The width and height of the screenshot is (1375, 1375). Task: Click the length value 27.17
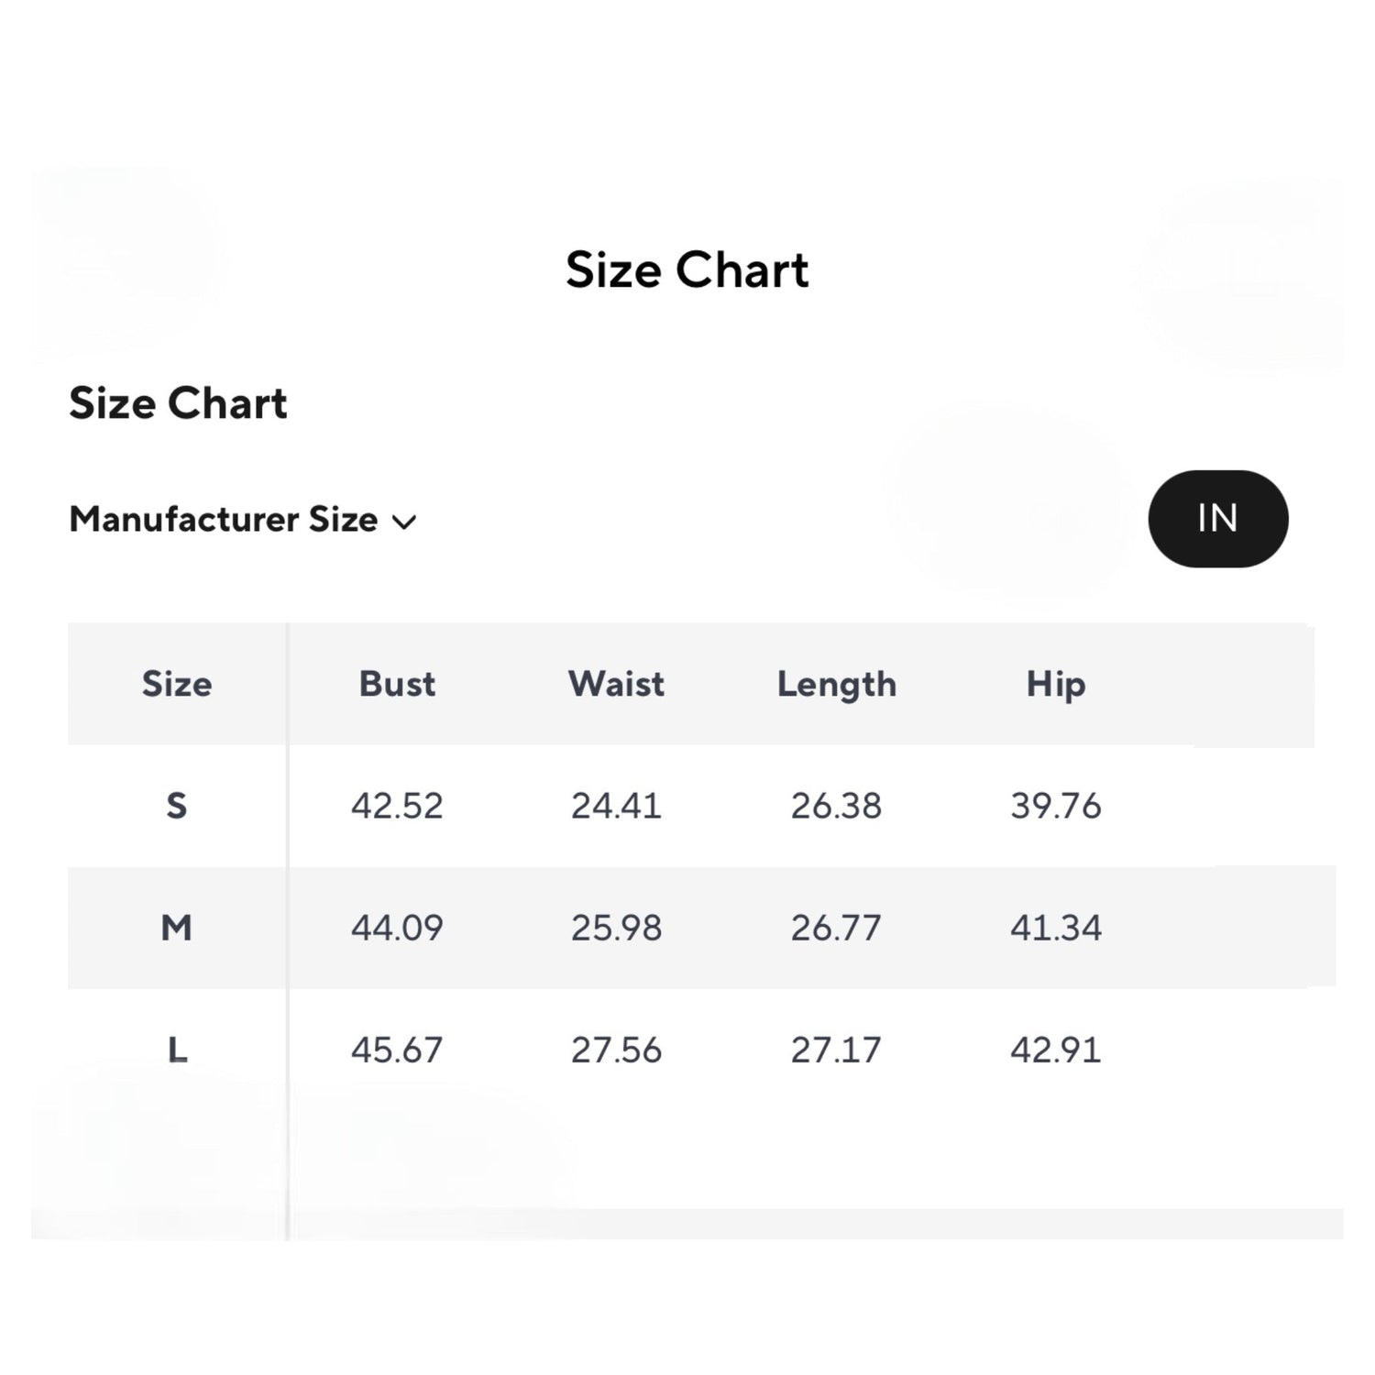pyautogui.click(x=836, y=1050)
